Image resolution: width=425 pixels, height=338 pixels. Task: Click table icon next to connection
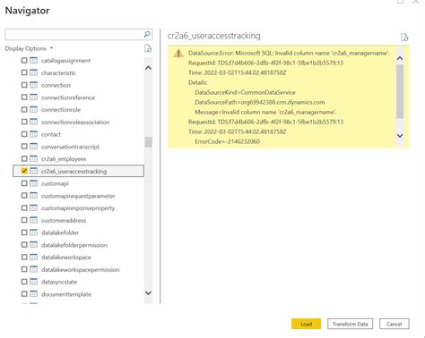pos(34,85)
